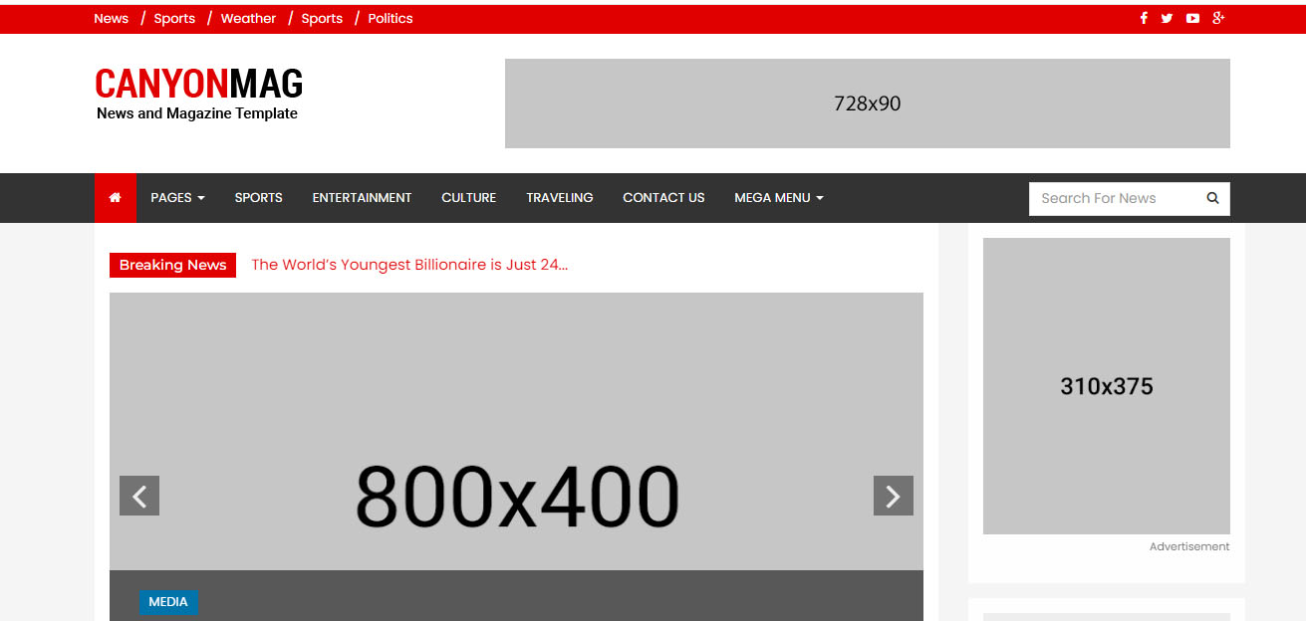This screenshot has width=1306, height=621.
Task: Click the Facebook icon in top bar
Action: tap(1144, 18)
